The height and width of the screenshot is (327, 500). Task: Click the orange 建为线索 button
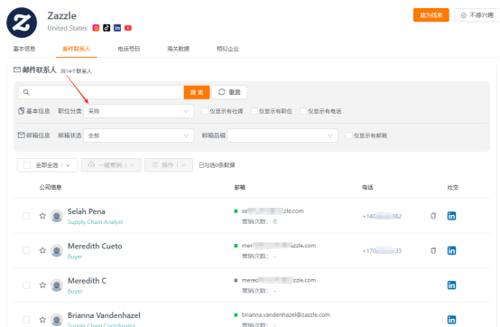tap(431, 15)
